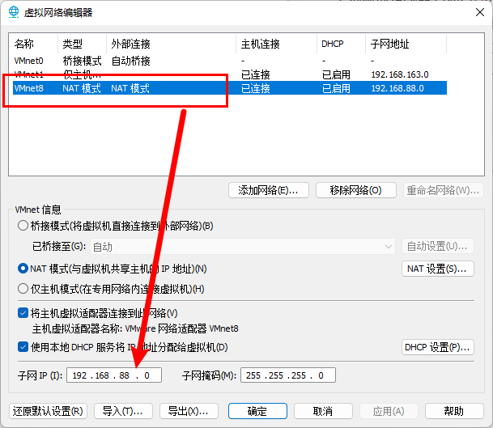Click into the 子网掩码 input field

pos(287,375)
